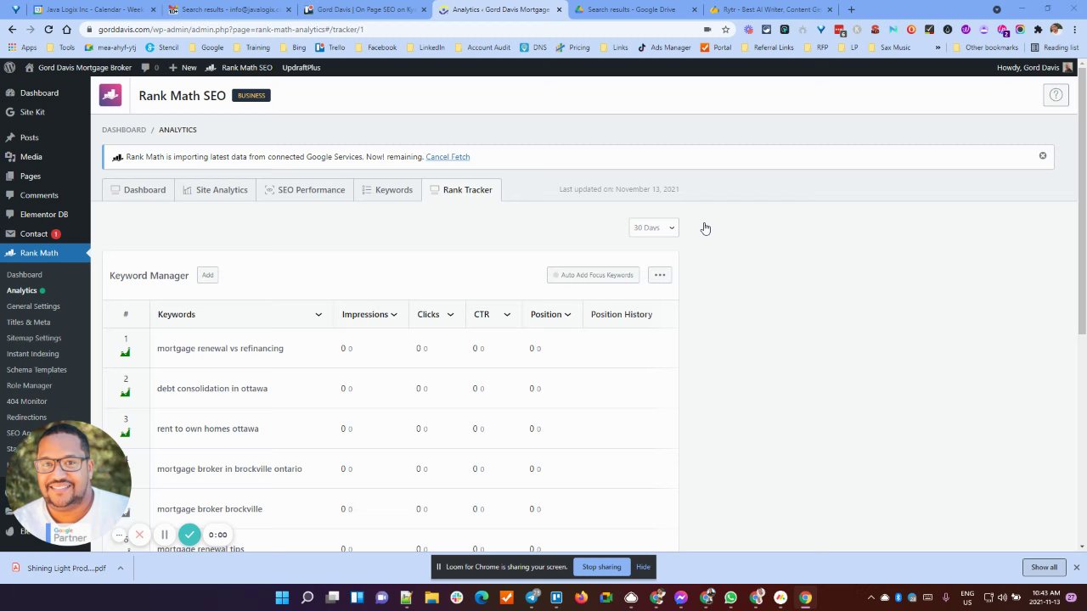Open the Chrome tab search dropdown

click(x=997, y=9)
